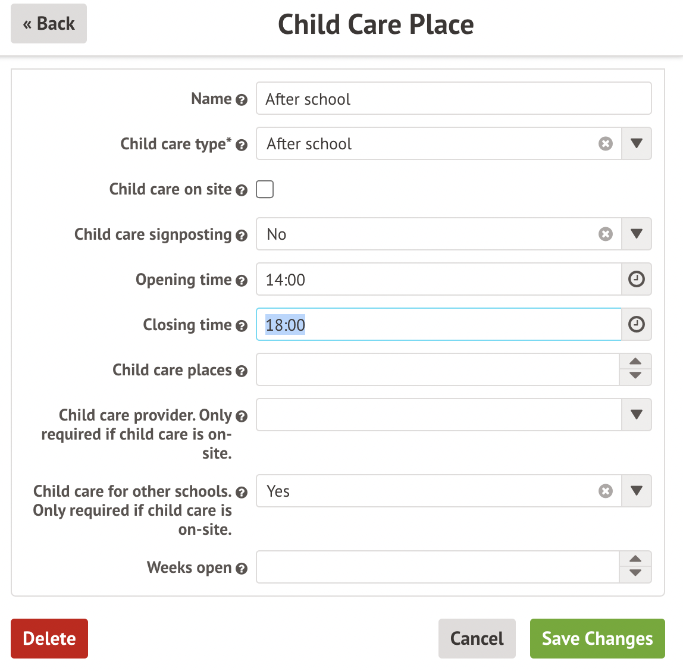Click the help icon next to Name
Image resolution: width=683 pixels, height=671 pixels.
(x=242, y=100)
